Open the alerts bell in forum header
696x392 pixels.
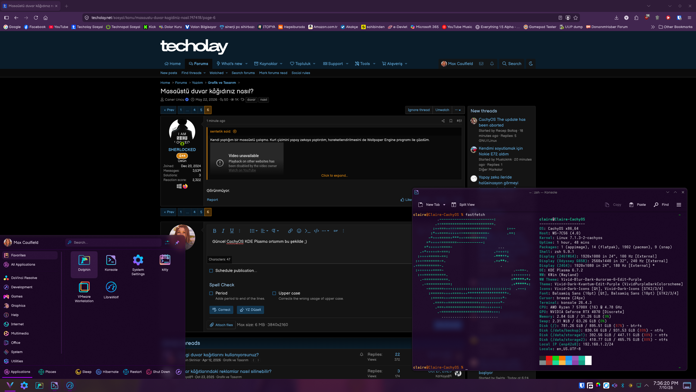pyautogui.click(x=492, y=64)
